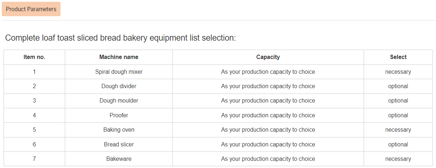Click 'necessary' in the Baking oven row
Image resolution: width=436 pixels, height=168 pixels.
click(x=398, y=130)
